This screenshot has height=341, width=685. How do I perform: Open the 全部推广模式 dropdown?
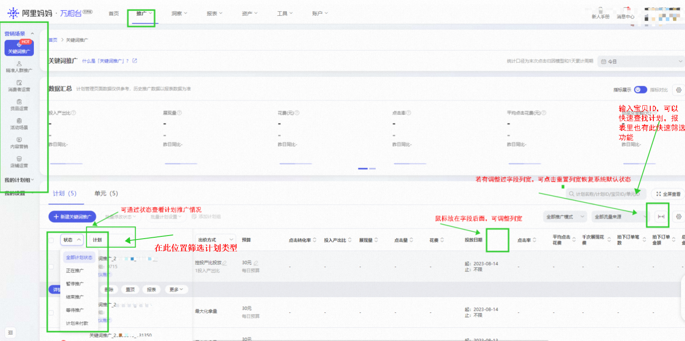tap(565, 217)
